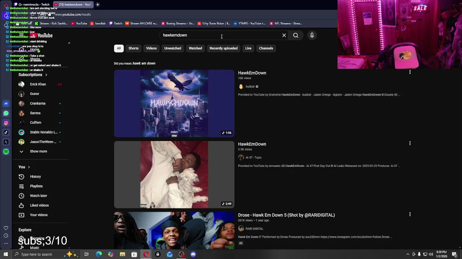Open the Microsoft Store taskbar icon
462x259 pixels.
(x=134, y=254)
